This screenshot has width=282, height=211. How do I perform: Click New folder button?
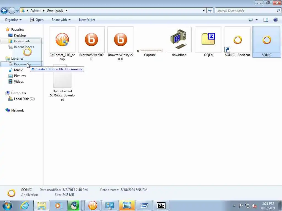(x=87, y=20)
